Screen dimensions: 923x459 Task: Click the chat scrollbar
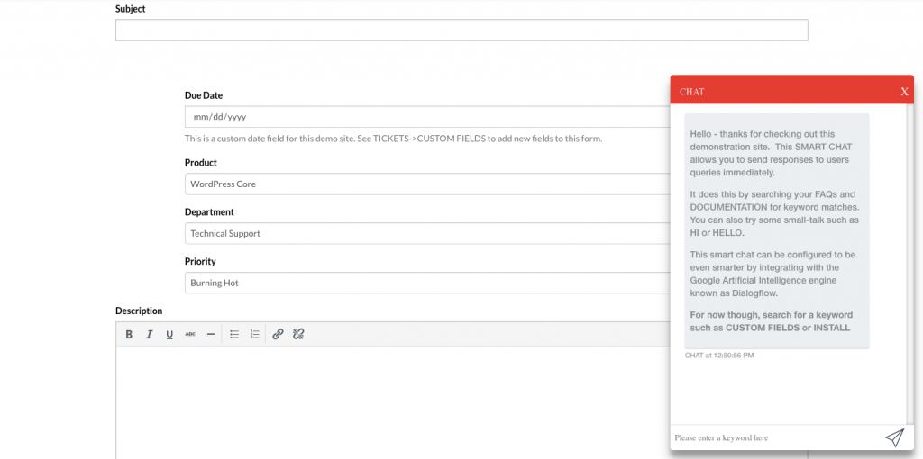(910, 265)
